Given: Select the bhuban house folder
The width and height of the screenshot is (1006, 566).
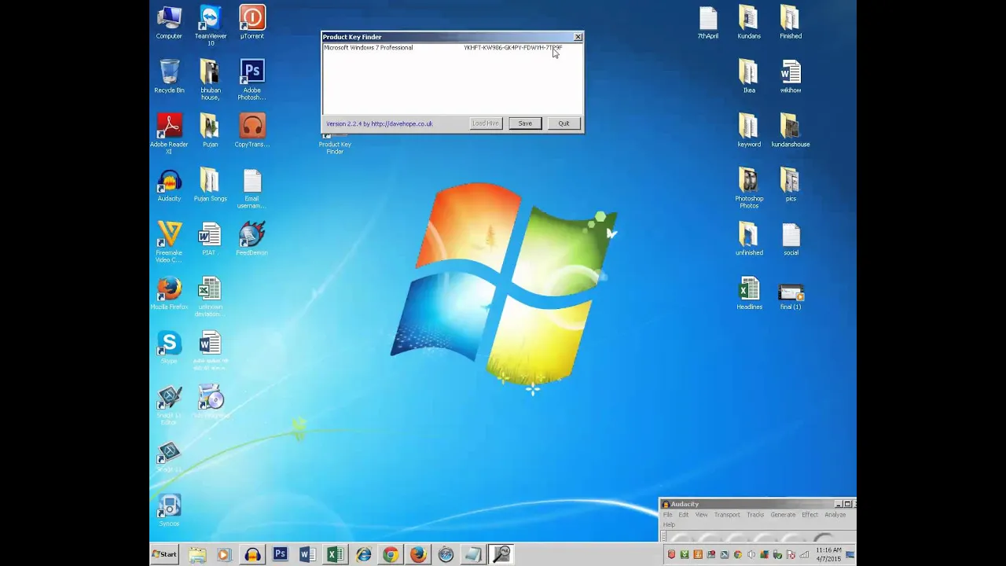Looking at the screenshot, I should [210, 80].
